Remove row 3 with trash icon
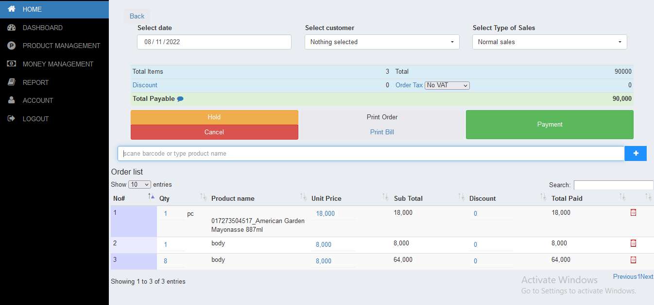This screenshot has height=305, width=654. 633,259
